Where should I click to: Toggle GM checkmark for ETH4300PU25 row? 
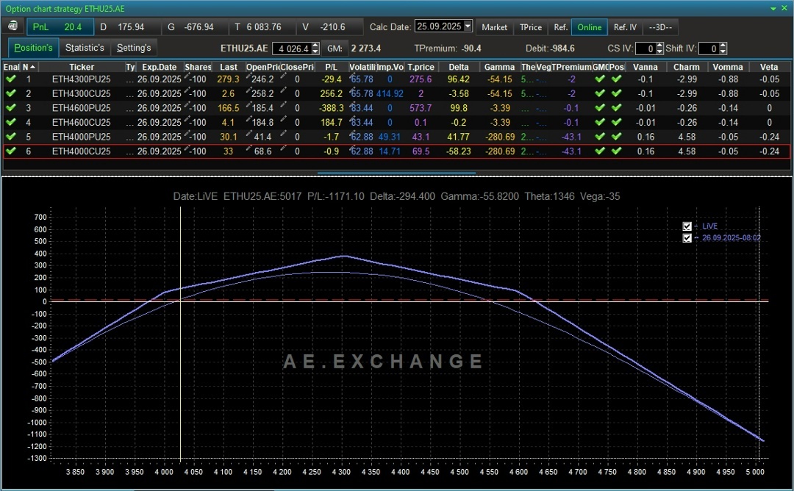click(600, 79)
